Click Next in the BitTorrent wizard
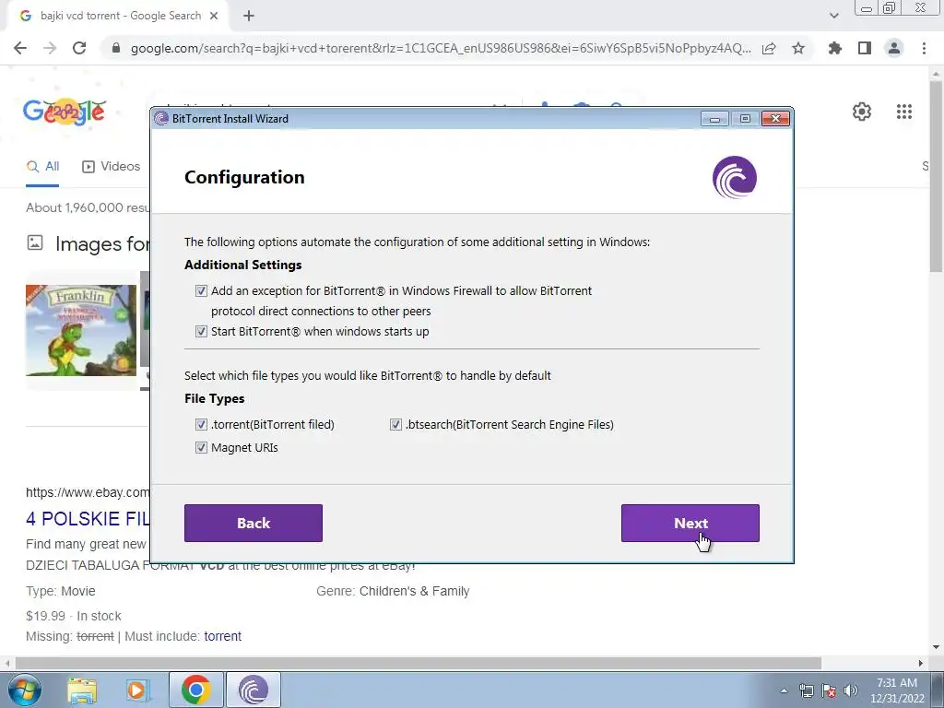The height and width of the screenshot is (708, 944). [690, 523]
